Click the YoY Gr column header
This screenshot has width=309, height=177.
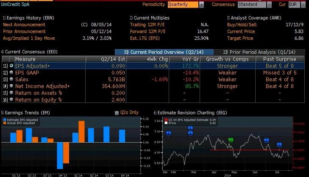click(x=184, y=59)
